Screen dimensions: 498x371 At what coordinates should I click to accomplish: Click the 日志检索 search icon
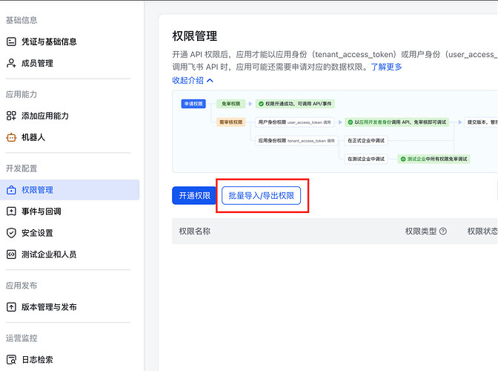point(11,360)
